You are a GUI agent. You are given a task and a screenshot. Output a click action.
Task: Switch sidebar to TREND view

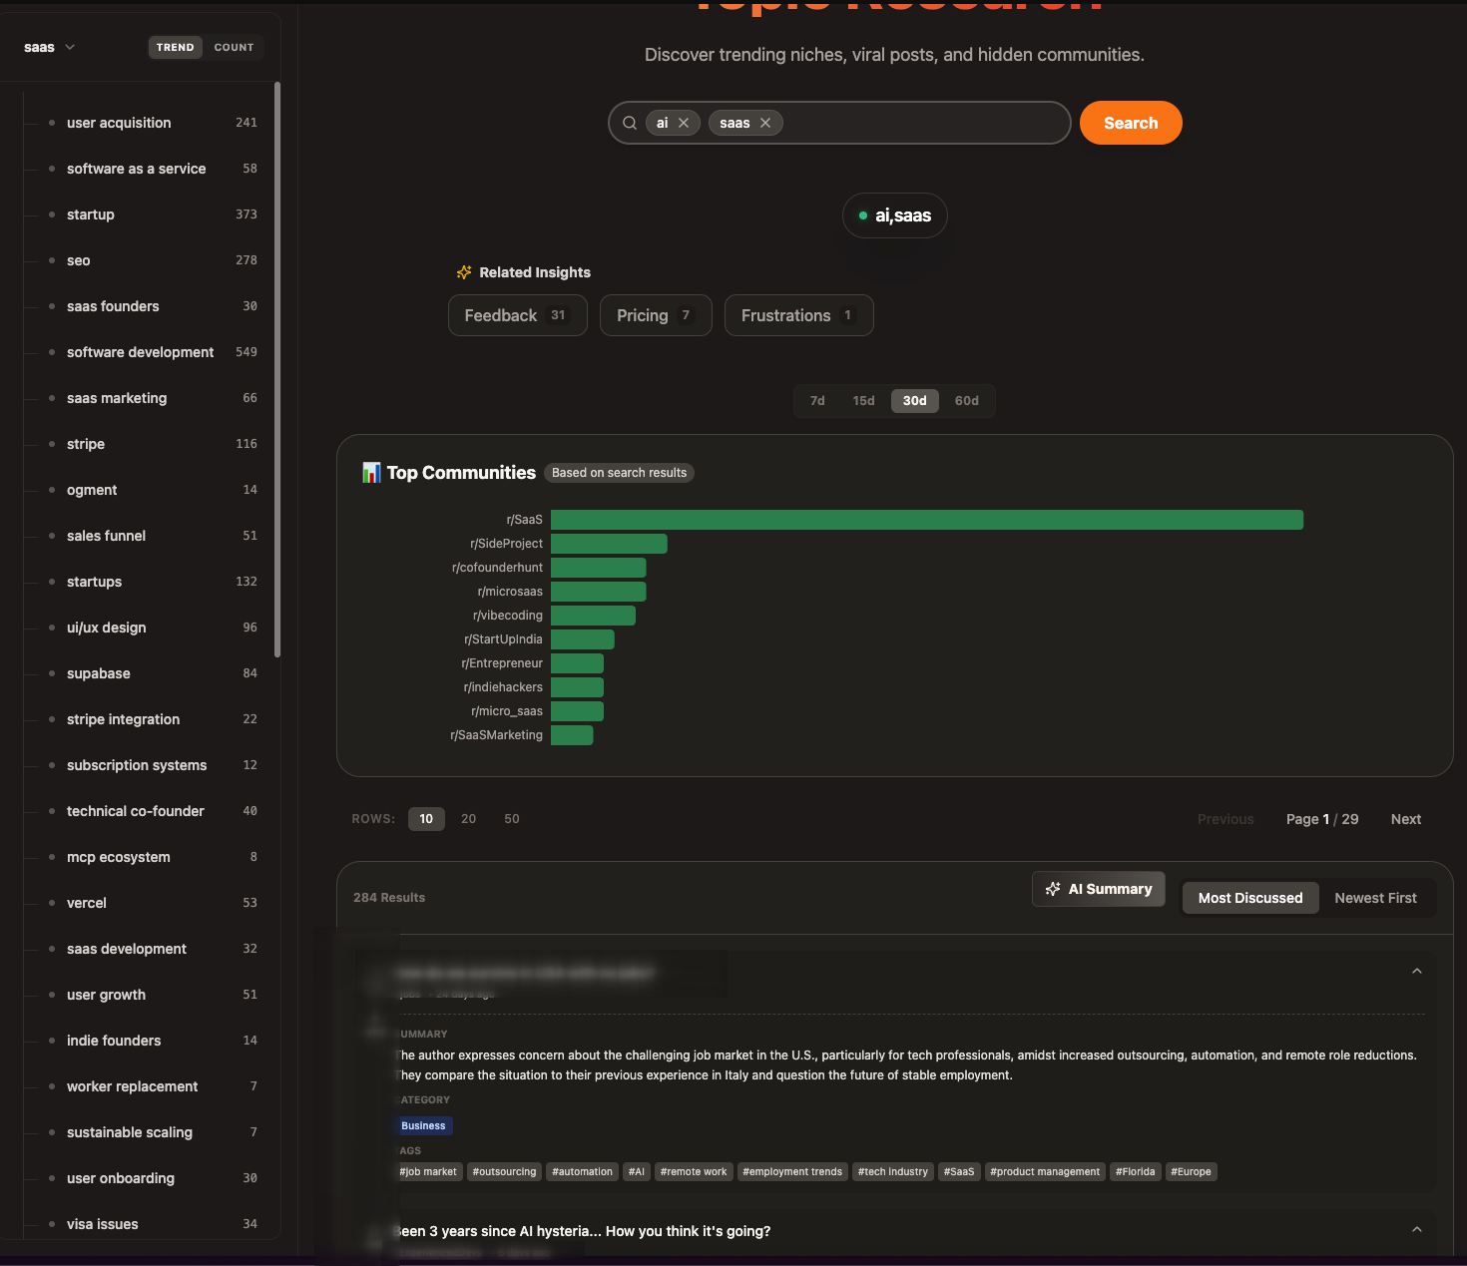[176, 47]
